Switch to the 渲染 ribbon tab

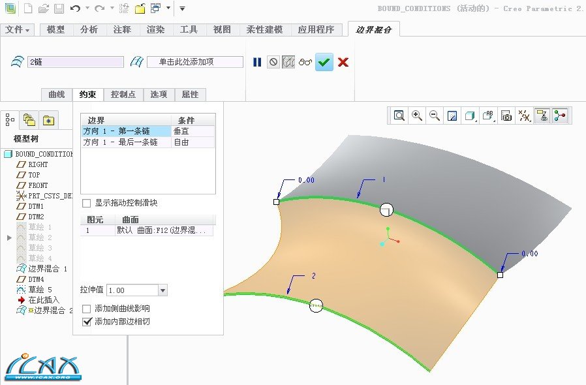pos(155,29)
